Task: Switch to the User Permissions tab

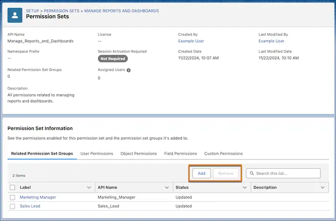Action: [96, 154]
